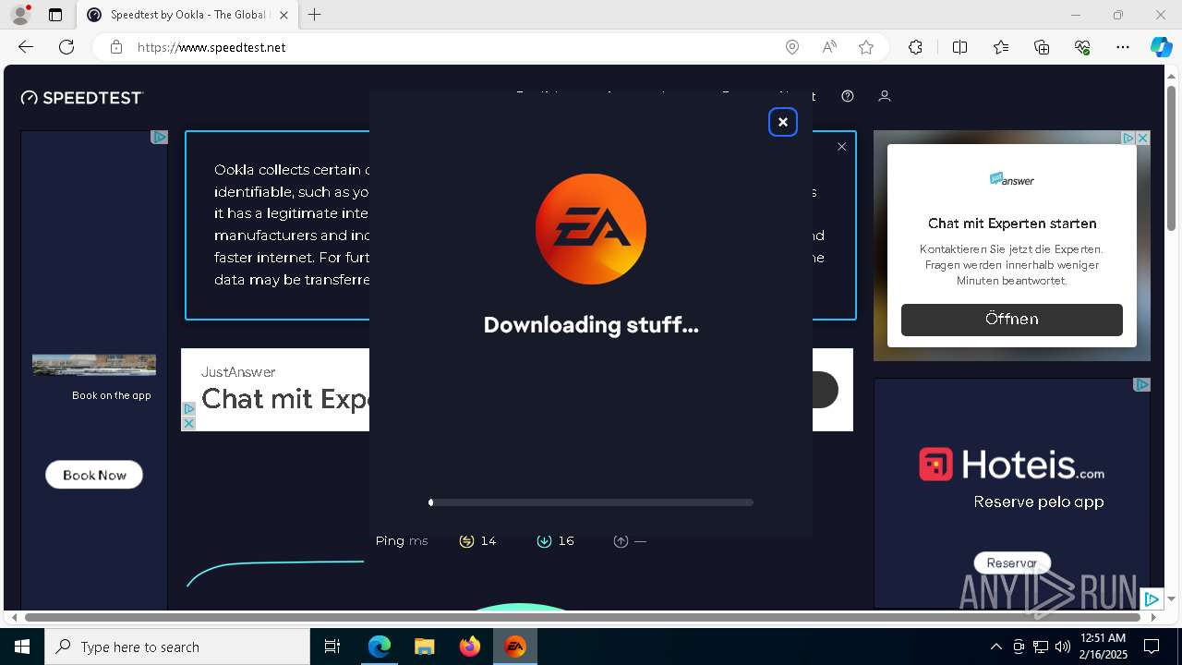Click the browser profile avatar
This screenshot has height=665, width=1182.
pyautogui.click(x=20, y=15)
